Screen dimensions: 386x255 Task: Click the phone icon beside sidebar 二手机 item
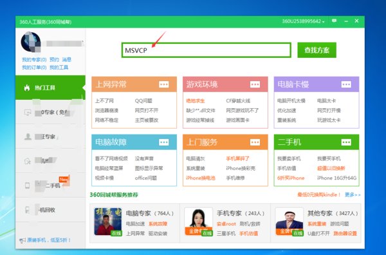tap(27, 185)
